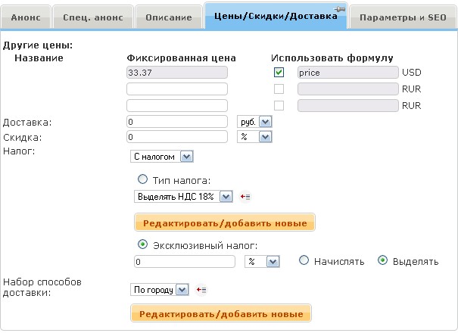458x333 pixels.
Task: Expand the Выделять НДС 18% dropdown
Action: [x=184, y=197]
